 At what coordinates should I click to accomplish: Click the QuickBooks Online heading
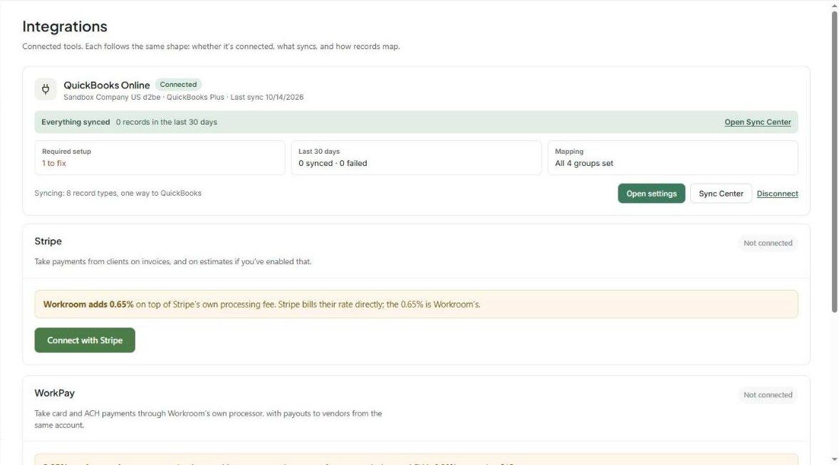[107, 85]
